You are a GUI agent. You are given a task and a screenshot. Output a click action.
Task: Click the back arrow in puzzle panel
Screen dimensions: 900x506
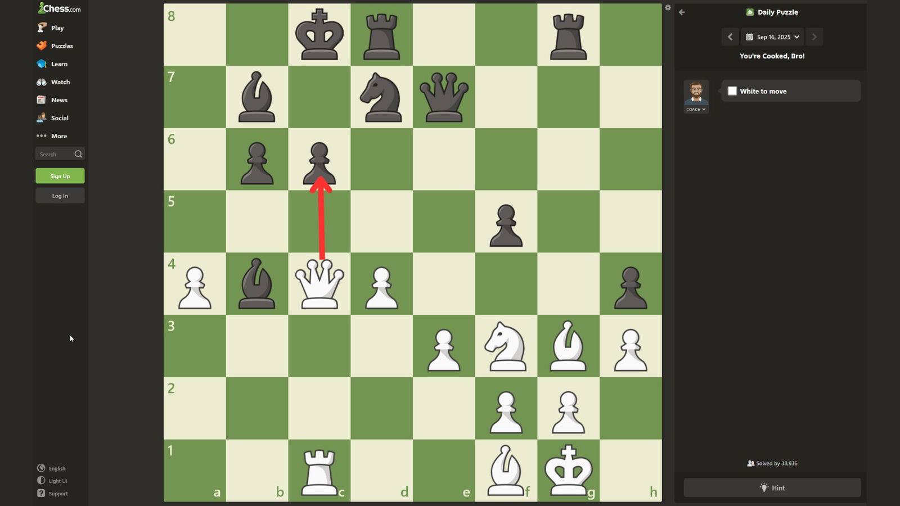click(x=682, y=12)
